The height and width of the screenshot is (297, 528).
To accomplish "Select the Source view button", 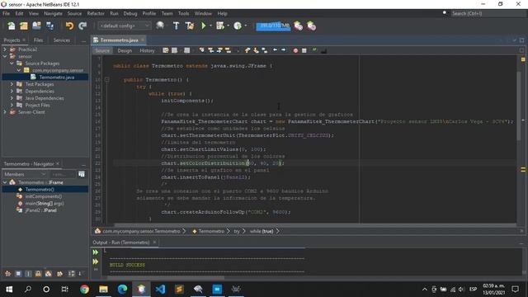I will coord(102,50).
